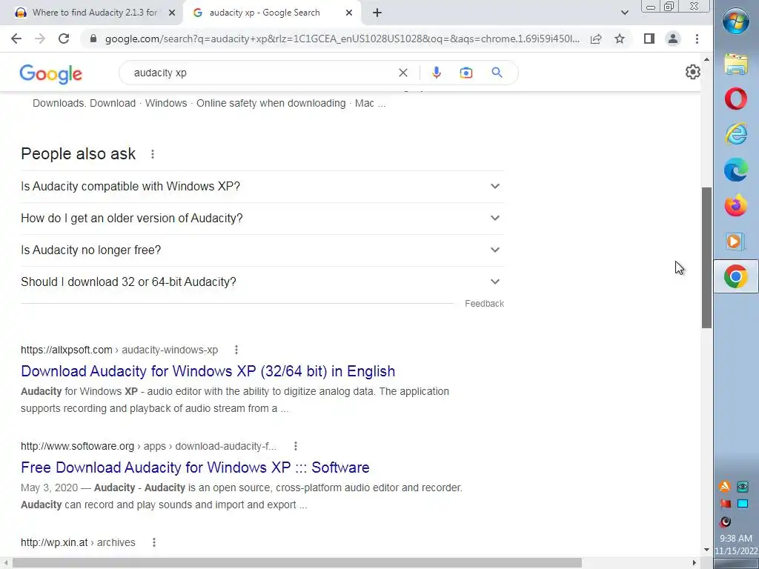Expand 'How do I get an older version'
The width and height of the screenshot is (759, 569).
[262, 219]
